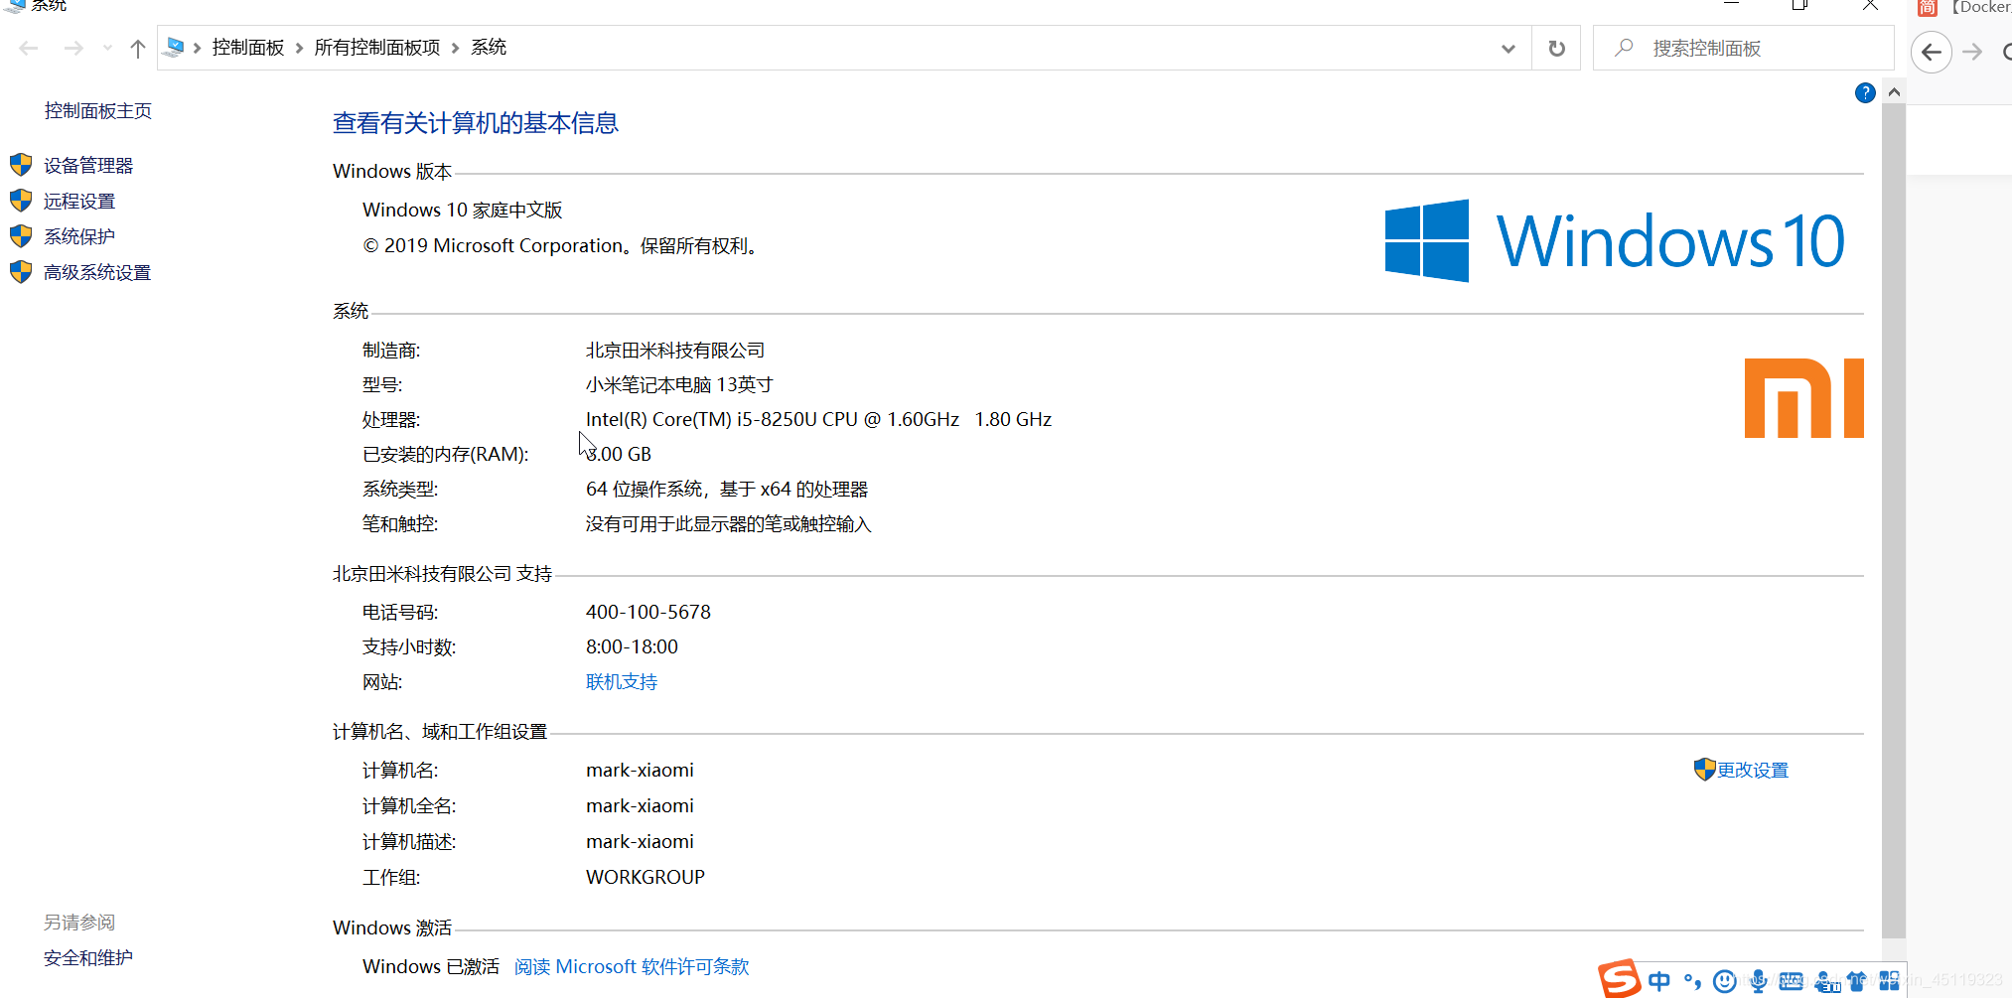
Task: Click manufacturer 北京田米科技有限公司 value
Action: pyautogui.click(x=675, y=350)
